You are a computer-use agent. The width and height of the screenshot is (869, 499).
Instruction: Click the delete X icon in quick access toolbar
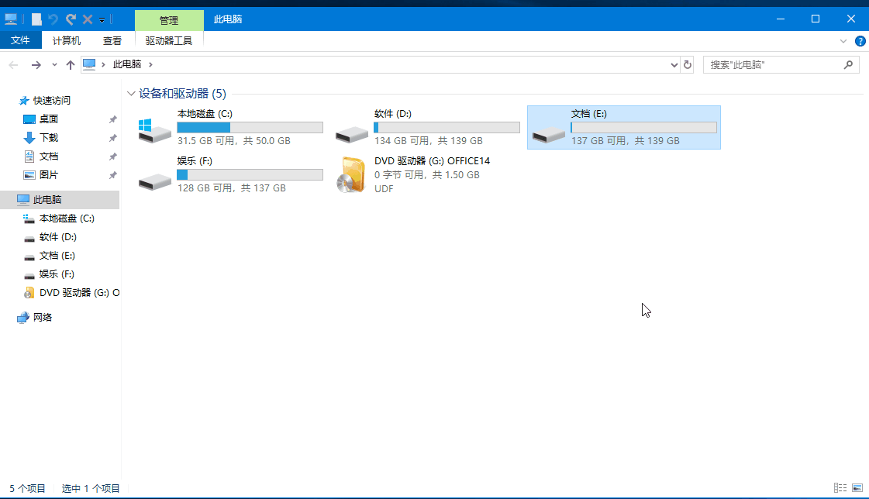(88, 19)
